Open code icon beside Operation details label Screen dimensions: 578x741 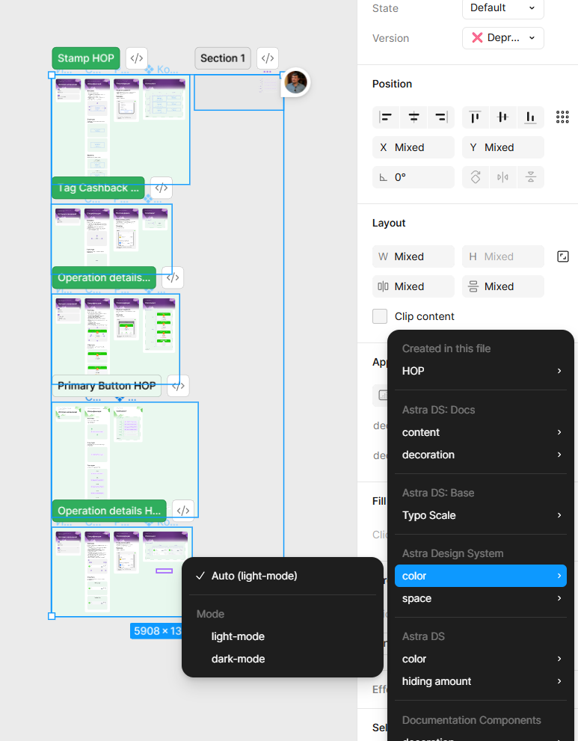(173, 277)
